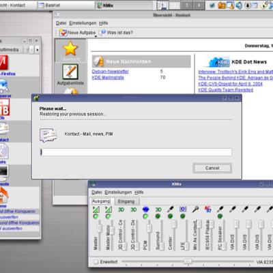The height and width of the screenshot is (273, 273).
Task: Open the KDE Quality Team Revisited link
Action: 225,90
